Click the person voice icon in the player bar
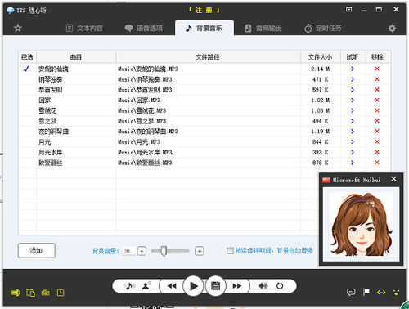This screenshot has width=409, height=309. click(146, 286)
